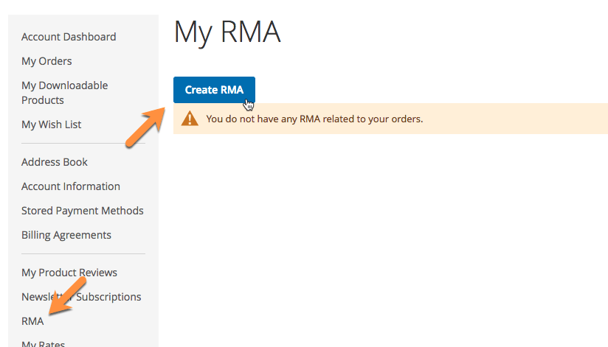
Task: Go to My Orders
Action: point(46,61)
